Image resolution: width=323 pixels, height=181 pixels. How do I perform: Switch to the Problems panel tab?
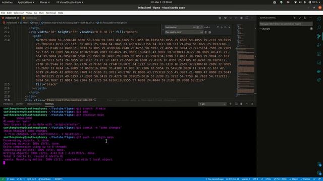(8, 104)
